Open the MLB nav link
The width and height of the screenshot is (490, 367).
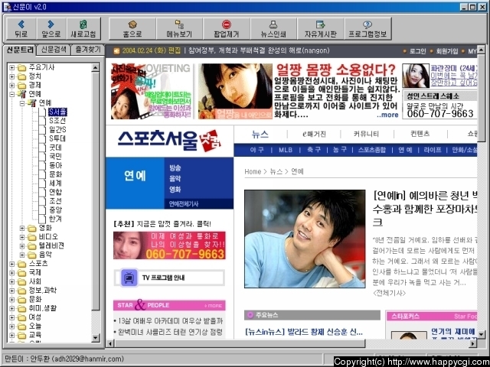[x=286, y=150]
